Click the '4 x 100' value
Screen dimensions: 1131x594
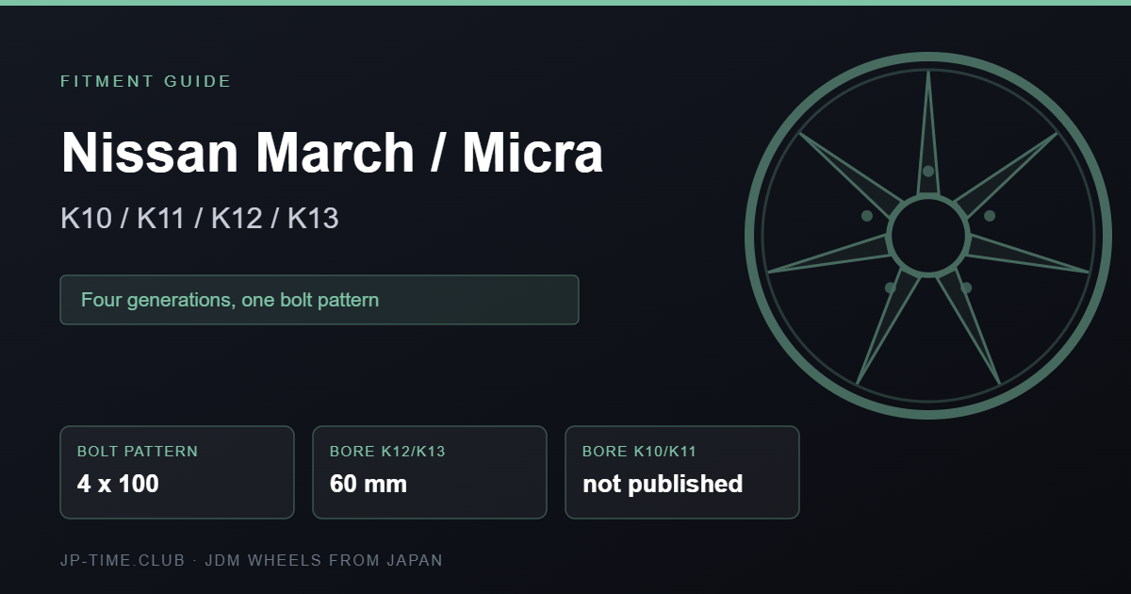118,485
